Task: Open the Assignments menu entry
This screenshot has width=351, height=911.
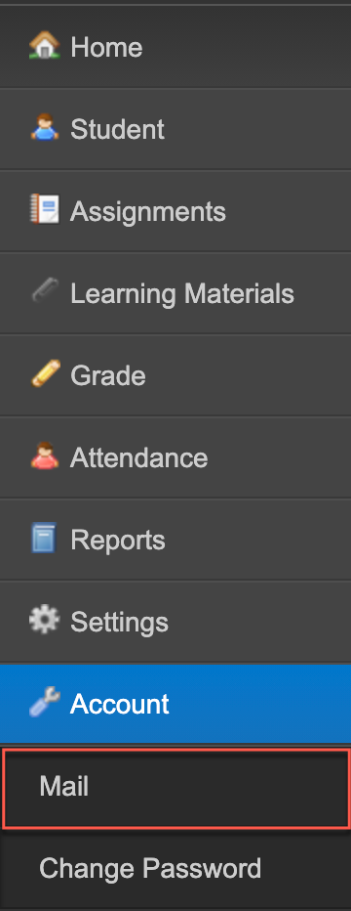Action: [x=175, y=211]
